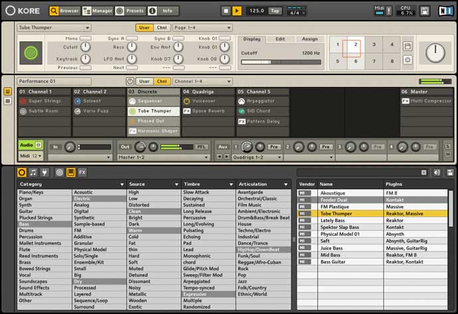Expand the Timbre column dropdown
This screenshot has height=314, width=458.
point(231,185)
